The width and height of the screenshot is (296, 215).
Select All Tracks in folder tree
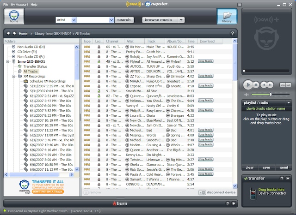pos(31,71)
